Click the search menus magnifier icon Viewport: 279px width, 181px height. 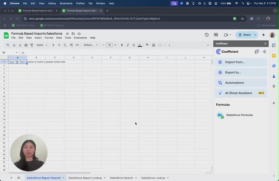pyautogui.click(x=8, y=45)
